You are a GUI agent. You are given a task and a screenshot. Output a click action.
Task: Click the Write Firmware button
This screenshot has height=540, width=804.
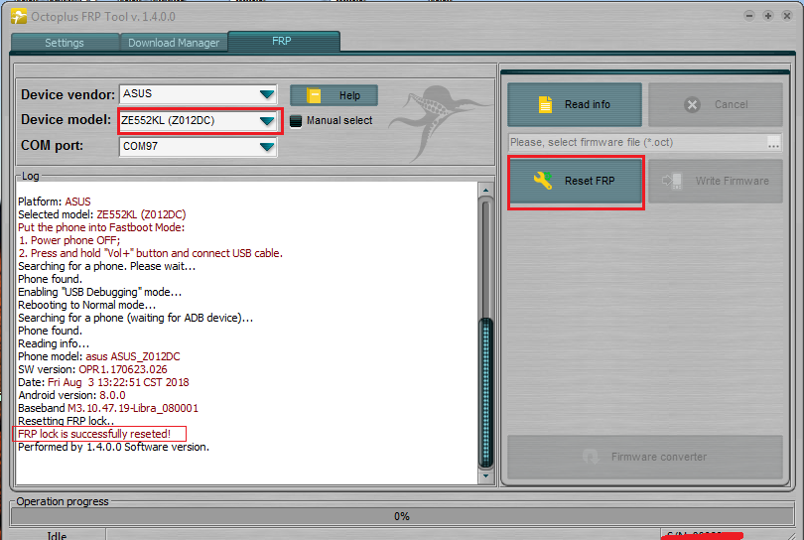pos(716,181)
